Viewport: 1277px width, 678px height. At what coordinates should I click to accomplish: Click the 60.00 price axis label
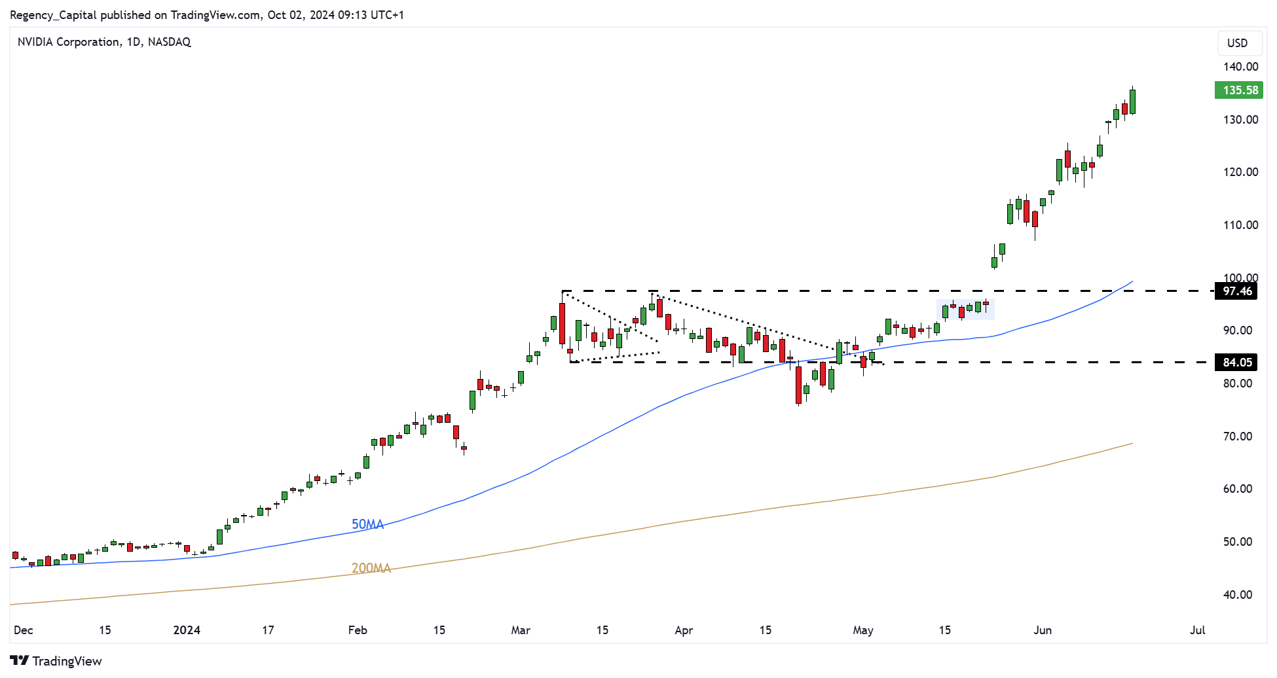coord(1238,489)
